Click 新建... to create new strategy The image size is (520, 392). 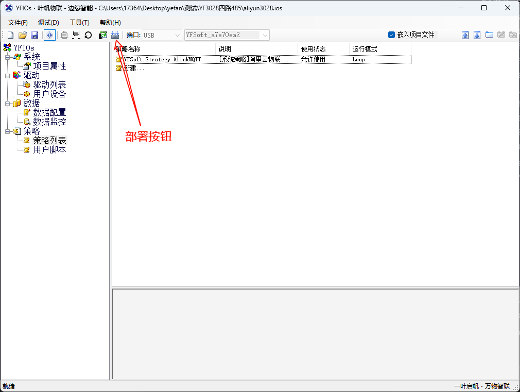click(x=134, y=69)
